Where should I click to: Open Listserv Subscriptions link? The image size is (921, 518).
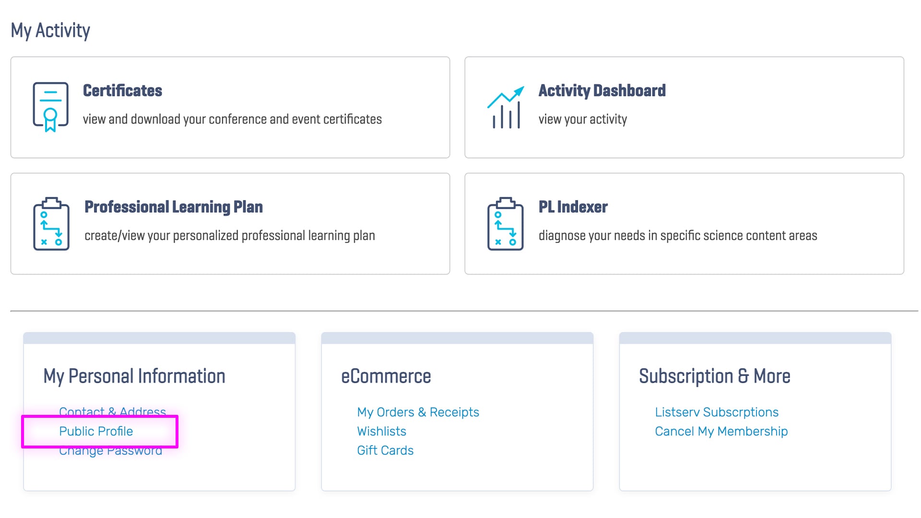[x=717, y=412]
